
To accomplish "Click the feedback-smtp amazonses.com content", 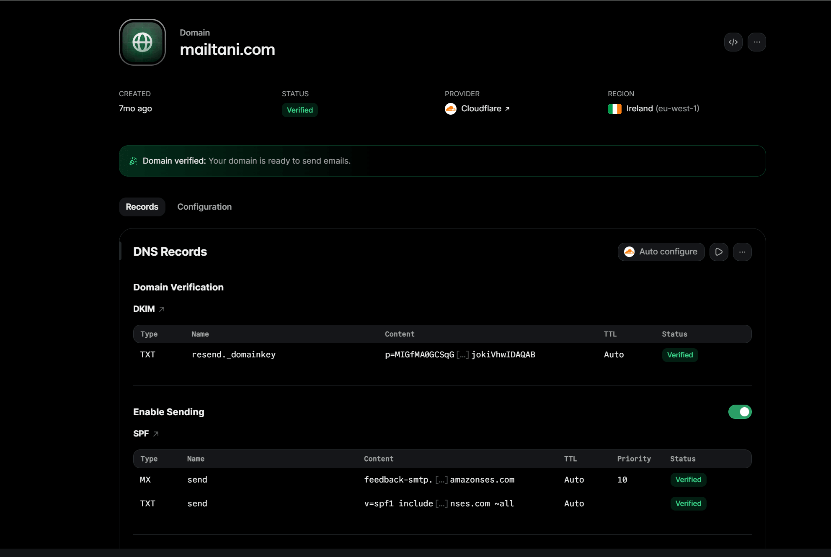I will pyautogui.click(x=439, y=480).
